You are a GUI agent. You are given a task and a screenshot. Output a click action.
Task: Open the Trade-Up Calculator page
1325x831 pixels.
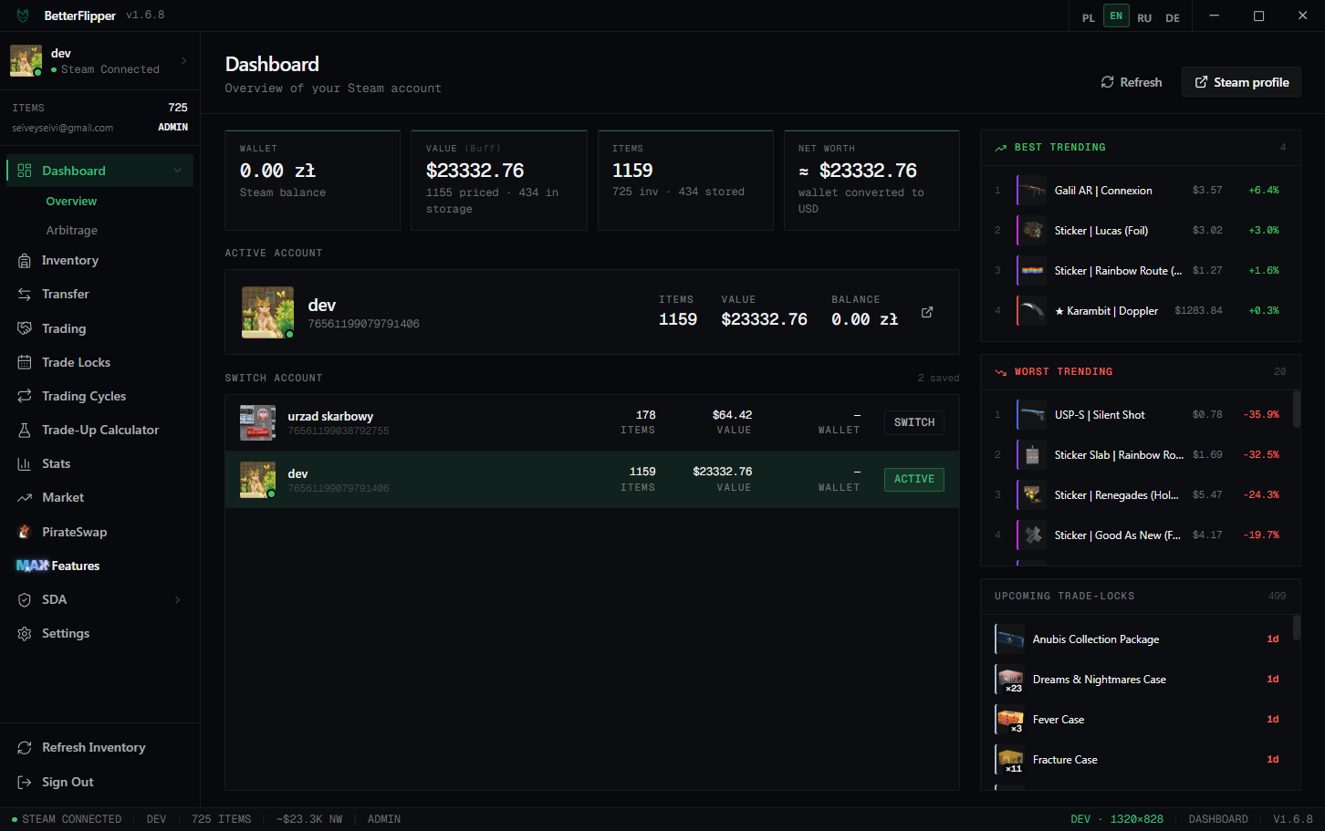[99, 430]
